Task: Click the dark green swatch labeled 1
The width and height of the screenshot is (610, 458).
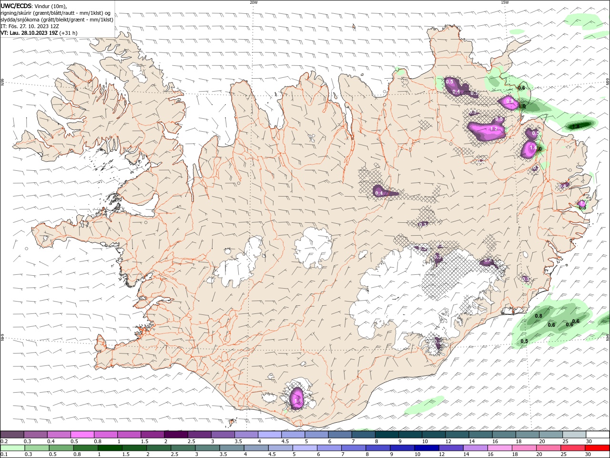Action: click(x=110, y=448)
